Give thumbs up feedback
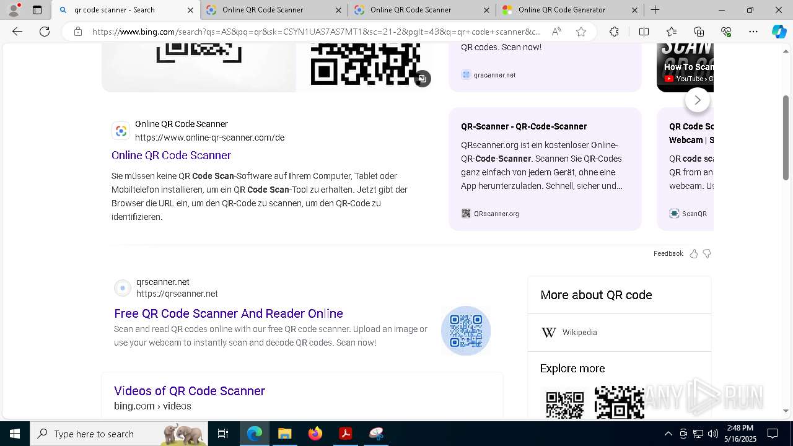 [694, 253]
